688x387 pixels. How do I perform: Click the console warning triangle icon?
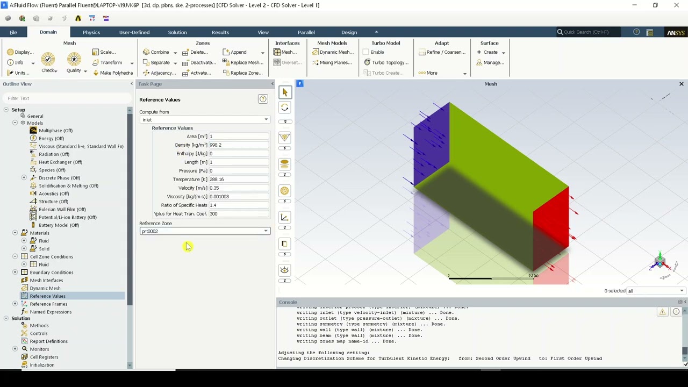click(x=663, y=312)
